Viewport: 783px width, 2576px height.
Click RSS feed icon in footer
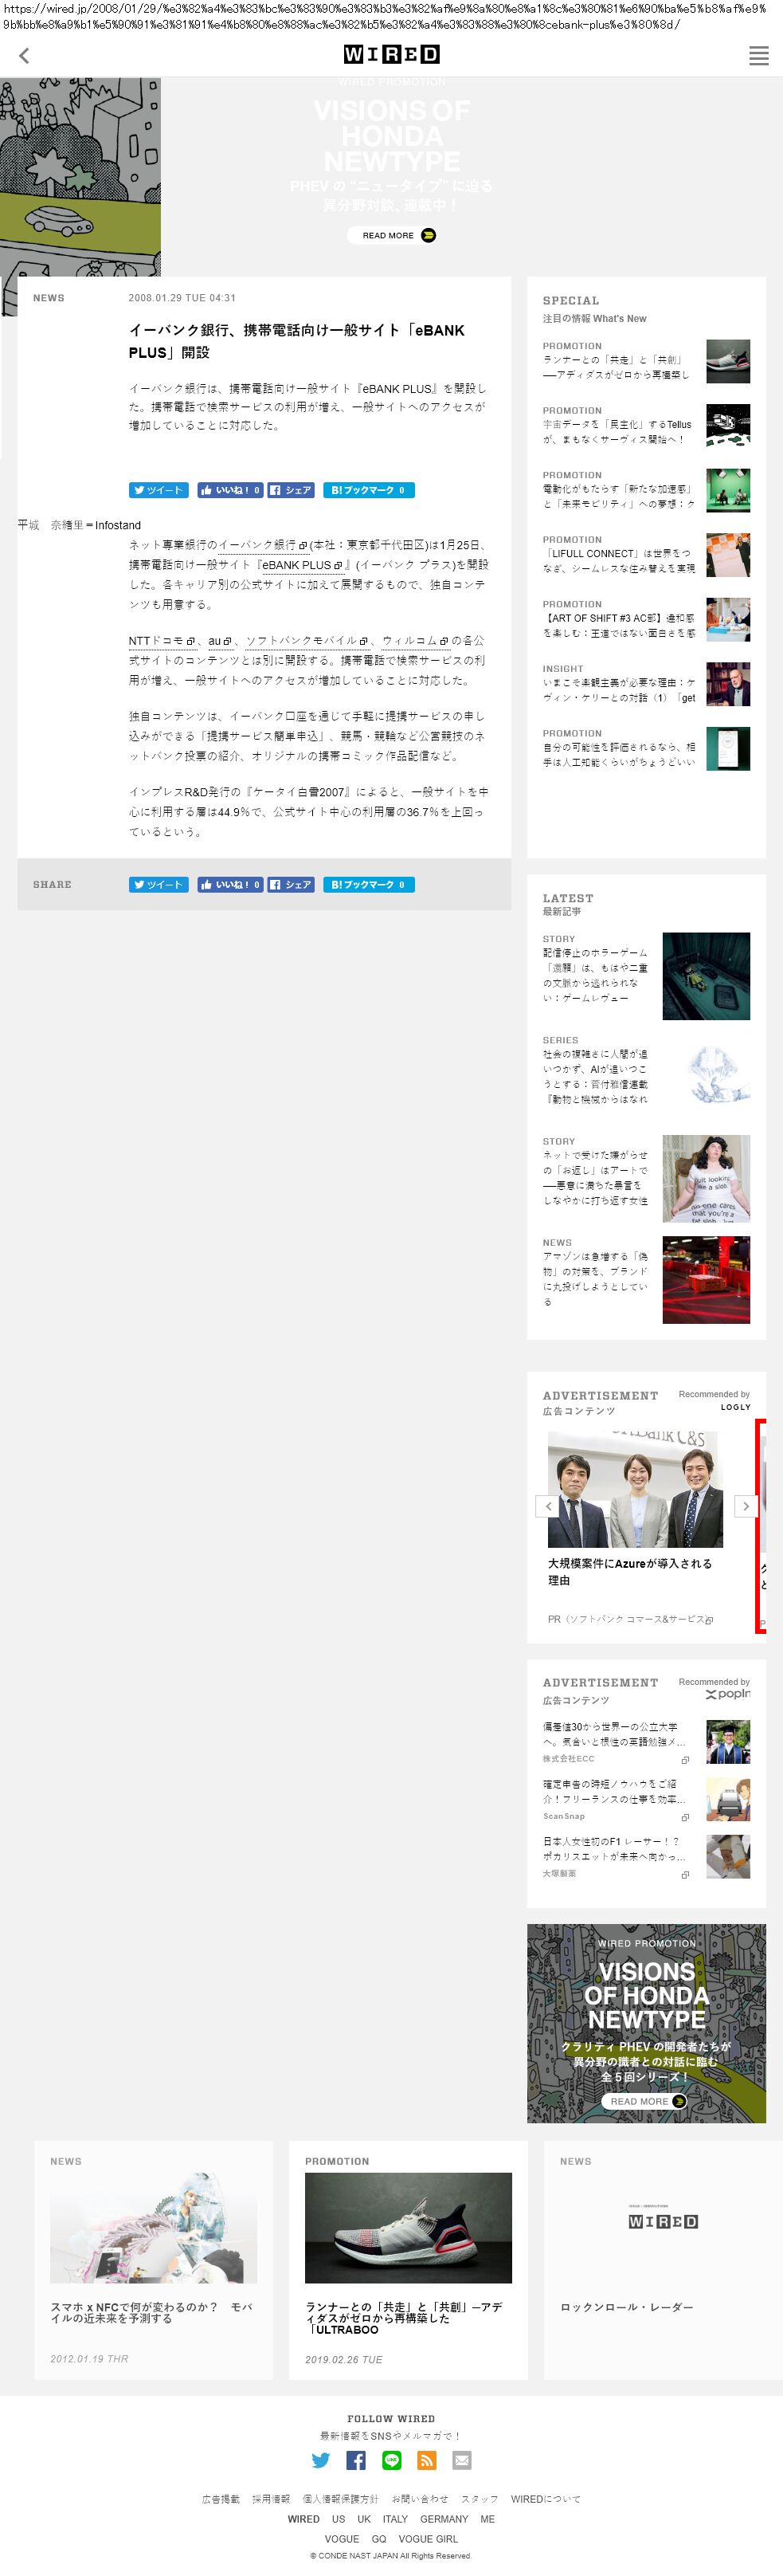tap(427, 2460)
